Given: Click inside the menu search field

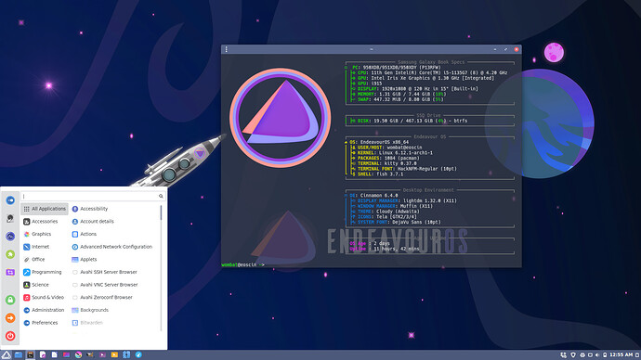Looking at the screenshot, I should (x=90, y=197).
